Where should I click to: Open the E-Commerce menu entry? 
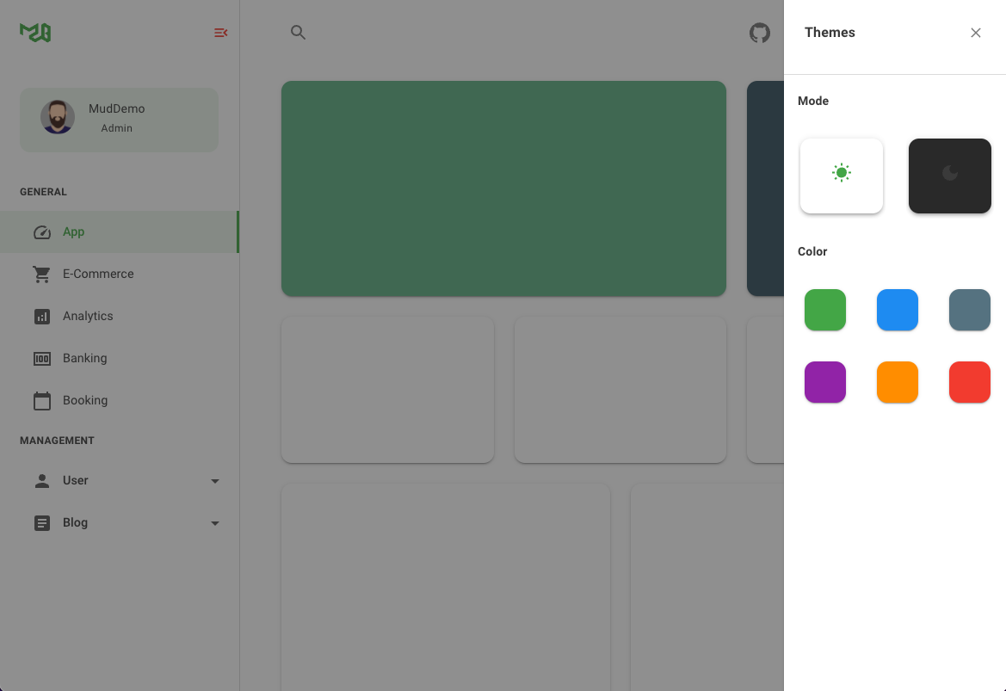(x=97, y=274)
